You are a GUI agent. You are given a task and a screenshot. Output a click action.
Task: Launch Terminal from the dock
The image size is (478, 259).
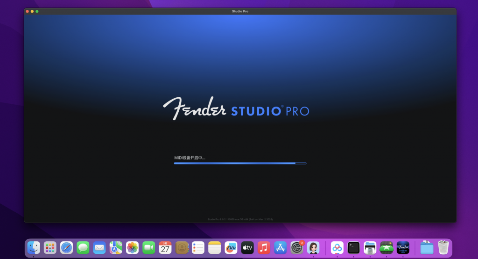click(354, 247)
